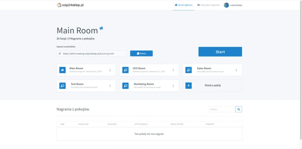Click the IMIĘ column header
Screen dimensions: 302x149
coord(62,124)
